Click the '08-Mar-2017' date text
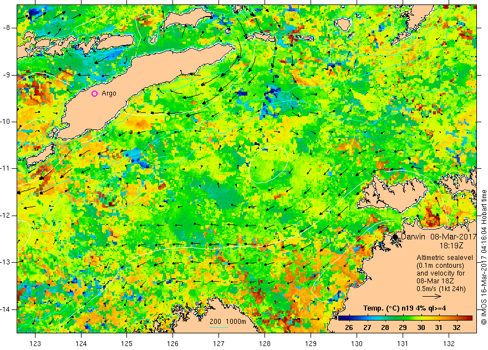 (x=453, y=237)
